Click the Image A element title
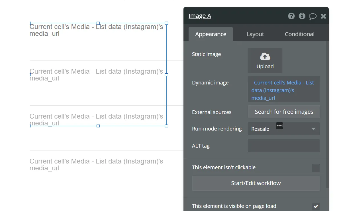Viewport: 341px width, 211px height. point(200,16)
